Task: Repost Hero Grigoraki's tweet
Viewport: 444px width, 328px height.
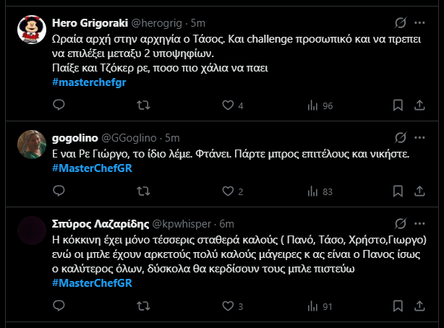Action: (x=144, y=105)
